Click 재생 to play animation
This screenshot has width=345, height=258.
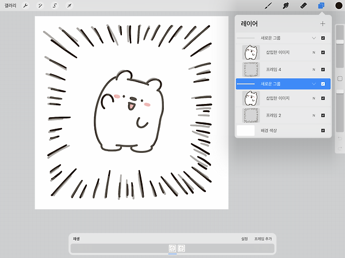click(76, 238)
